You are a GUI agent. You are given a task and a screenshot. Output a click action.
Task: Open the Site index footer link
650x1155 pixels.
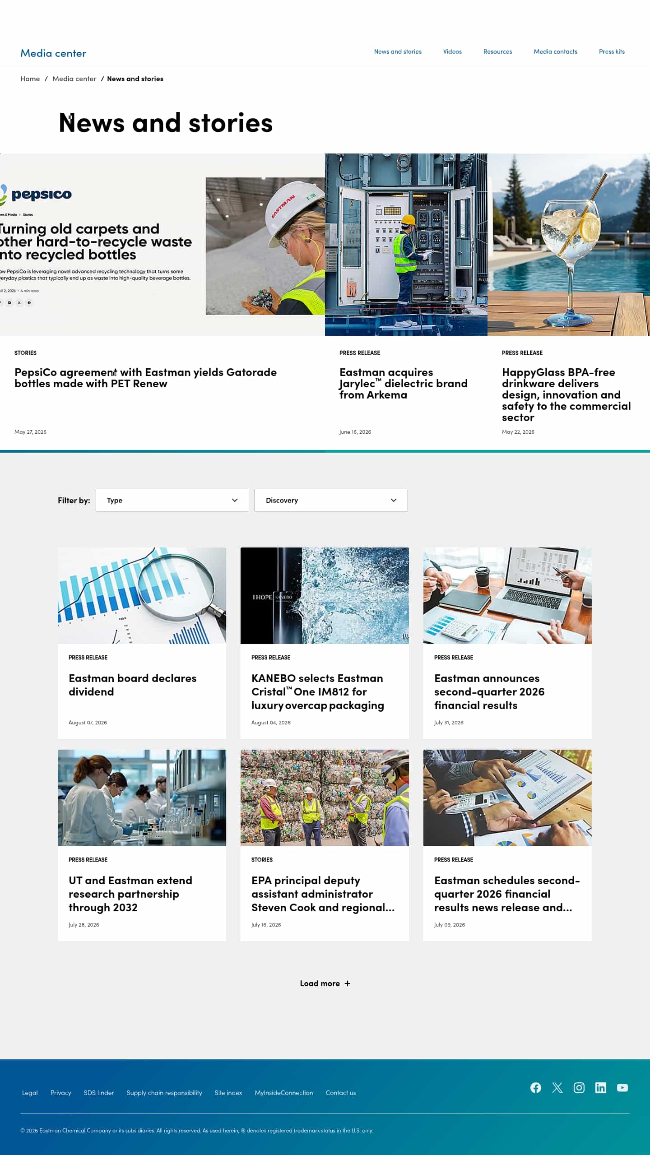(x=228, y=1093)
